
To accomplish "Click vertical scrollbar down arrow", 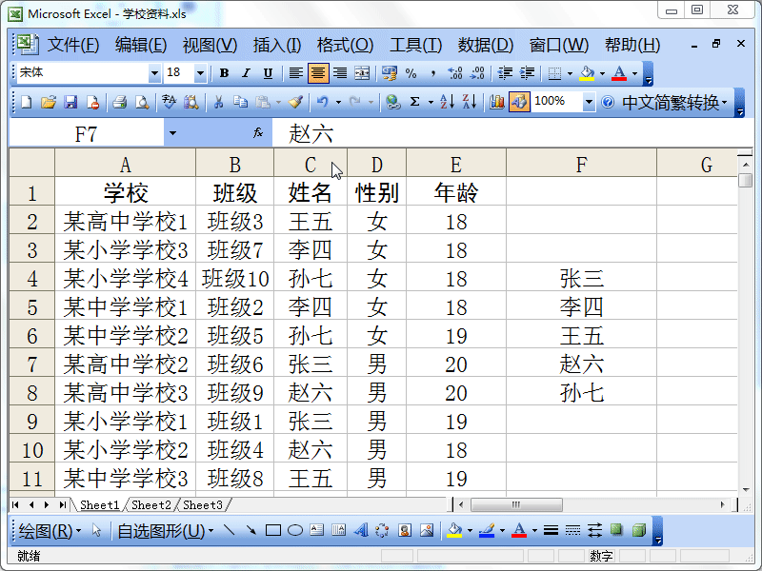I will (746, 489).
